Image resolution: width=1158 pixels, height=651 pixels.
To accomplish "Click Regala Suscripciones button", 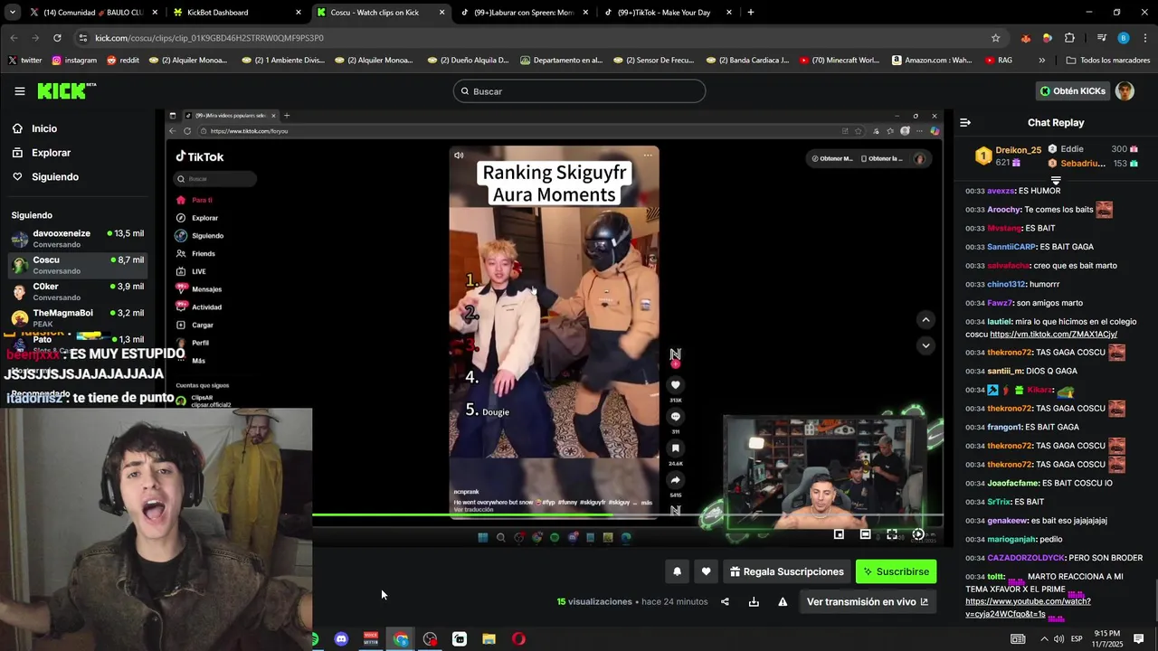I will (787, 571).
